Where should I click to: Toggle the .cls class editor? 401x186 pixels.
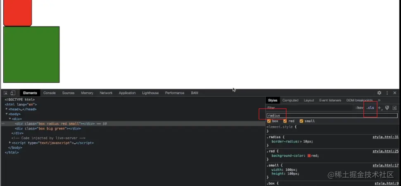(370, 108)
